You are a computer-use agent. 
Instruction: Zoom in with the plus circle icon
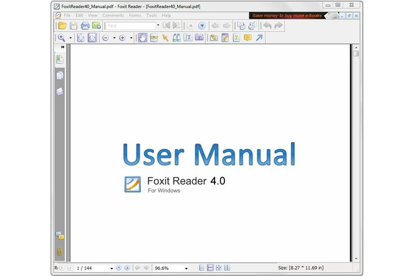coord(122,38)
